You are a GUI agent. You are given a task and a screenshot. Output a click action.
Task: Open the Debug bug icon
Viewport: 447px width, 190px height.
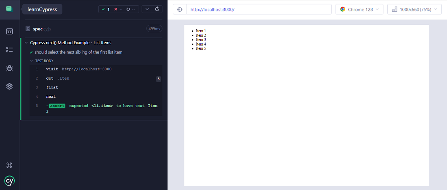pyautogui.click(x=9, y=68)
